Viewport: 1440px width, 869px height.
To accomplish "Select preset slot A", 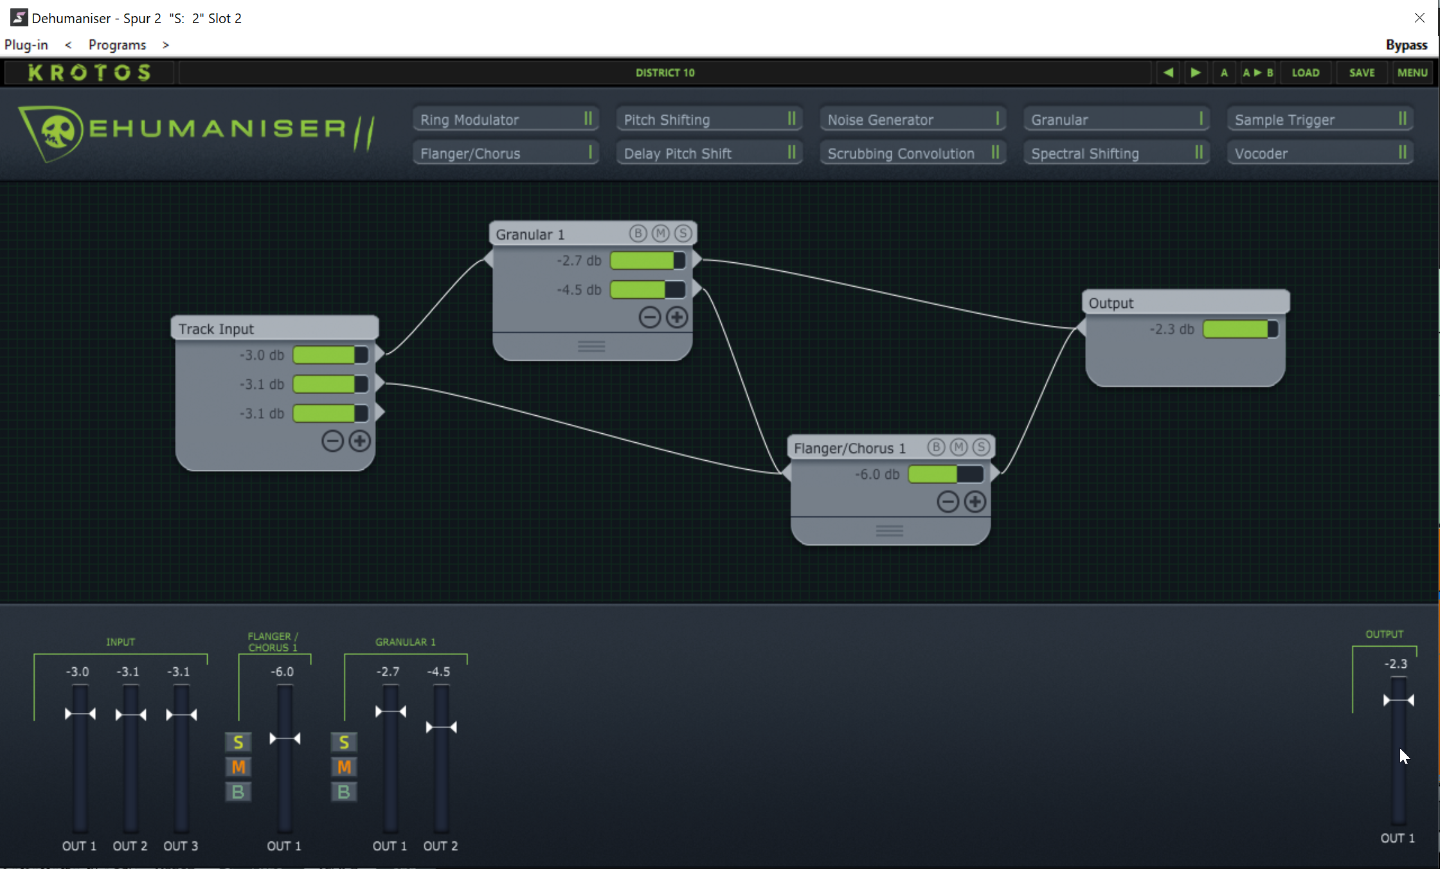I will (x=1224, y=73).
